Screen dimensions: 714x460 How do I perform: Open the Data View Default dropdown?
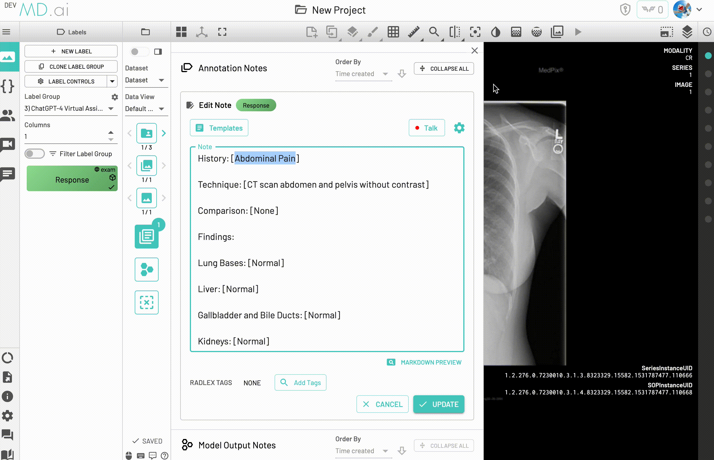(161, 109)
